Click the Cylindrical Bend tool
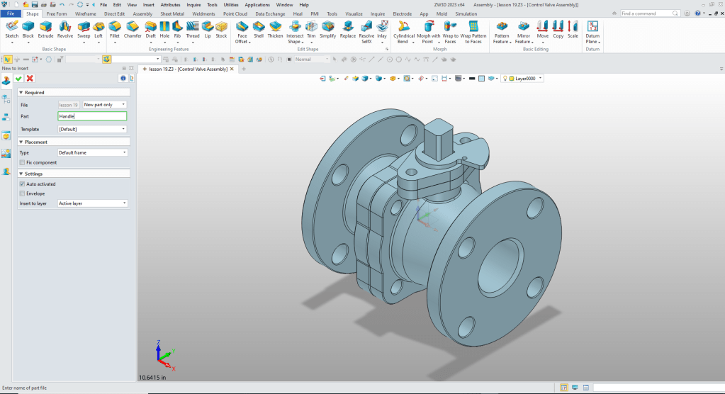The width and height of the screenshot is (725, 394). pyautogui.click(x=404, y=28)
